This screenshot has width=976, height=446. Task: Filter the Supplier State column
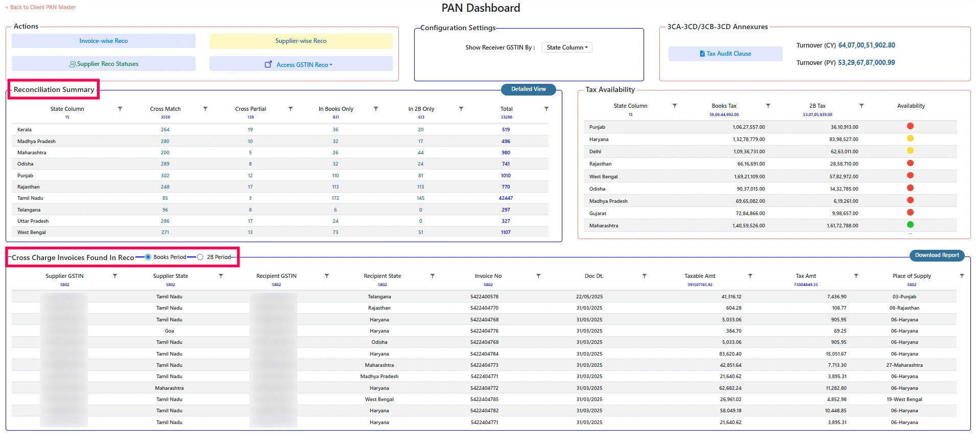click(221, 276)
